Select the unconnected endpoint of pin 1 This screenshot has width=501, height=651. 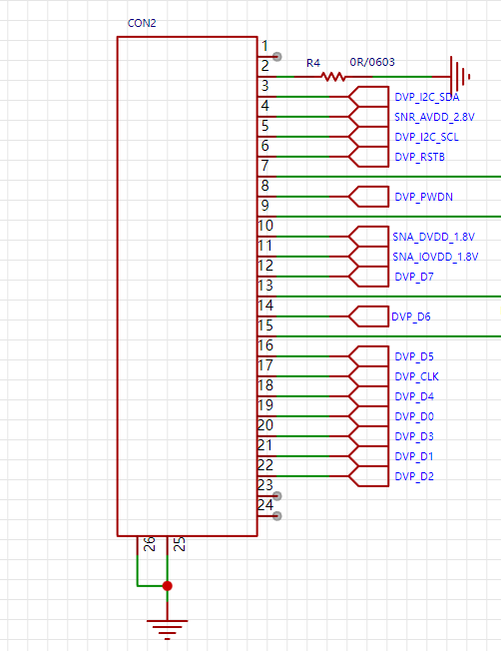(x=277, y=57)
